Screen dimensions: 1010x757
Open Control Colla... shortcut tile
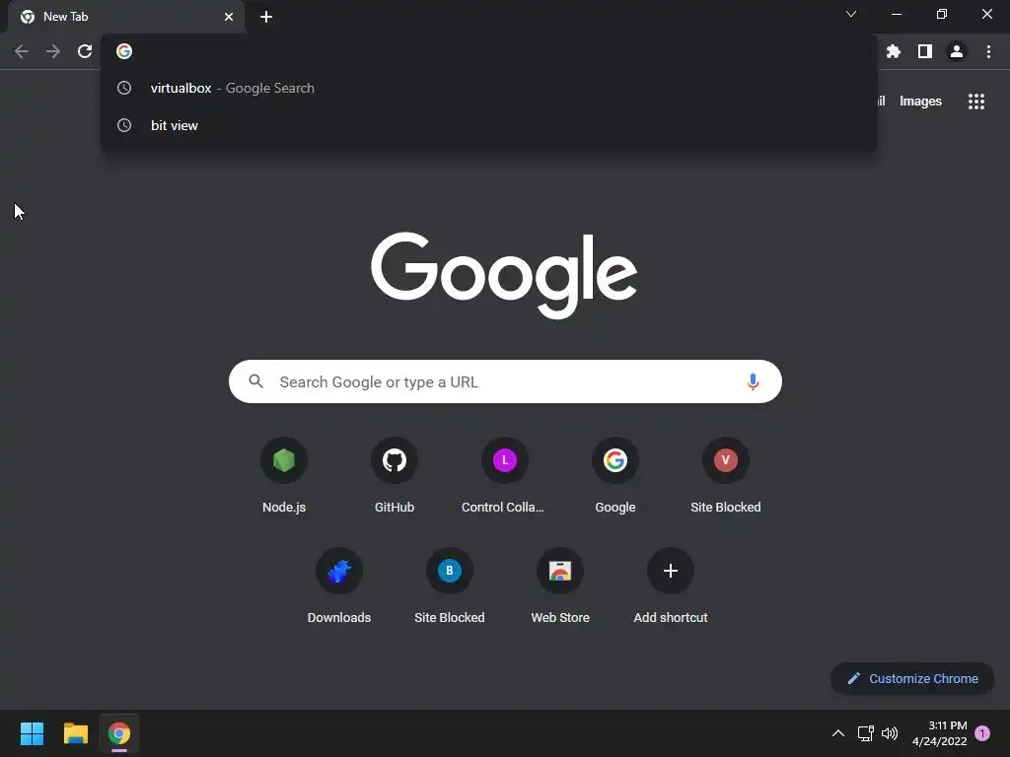[505, 475]
